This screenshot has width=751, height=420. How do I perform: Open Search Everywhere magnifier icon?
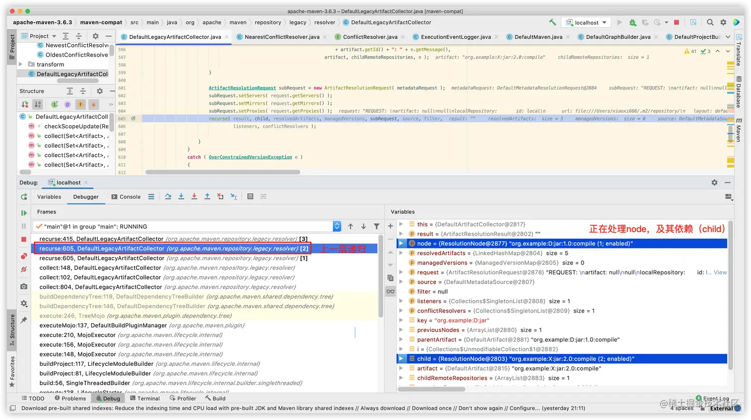click(710, 22)
